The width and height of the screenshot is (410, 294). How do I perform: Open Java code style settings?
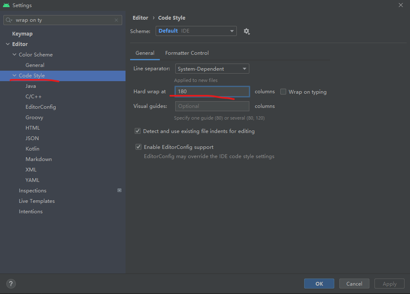[x=31, y=86]
